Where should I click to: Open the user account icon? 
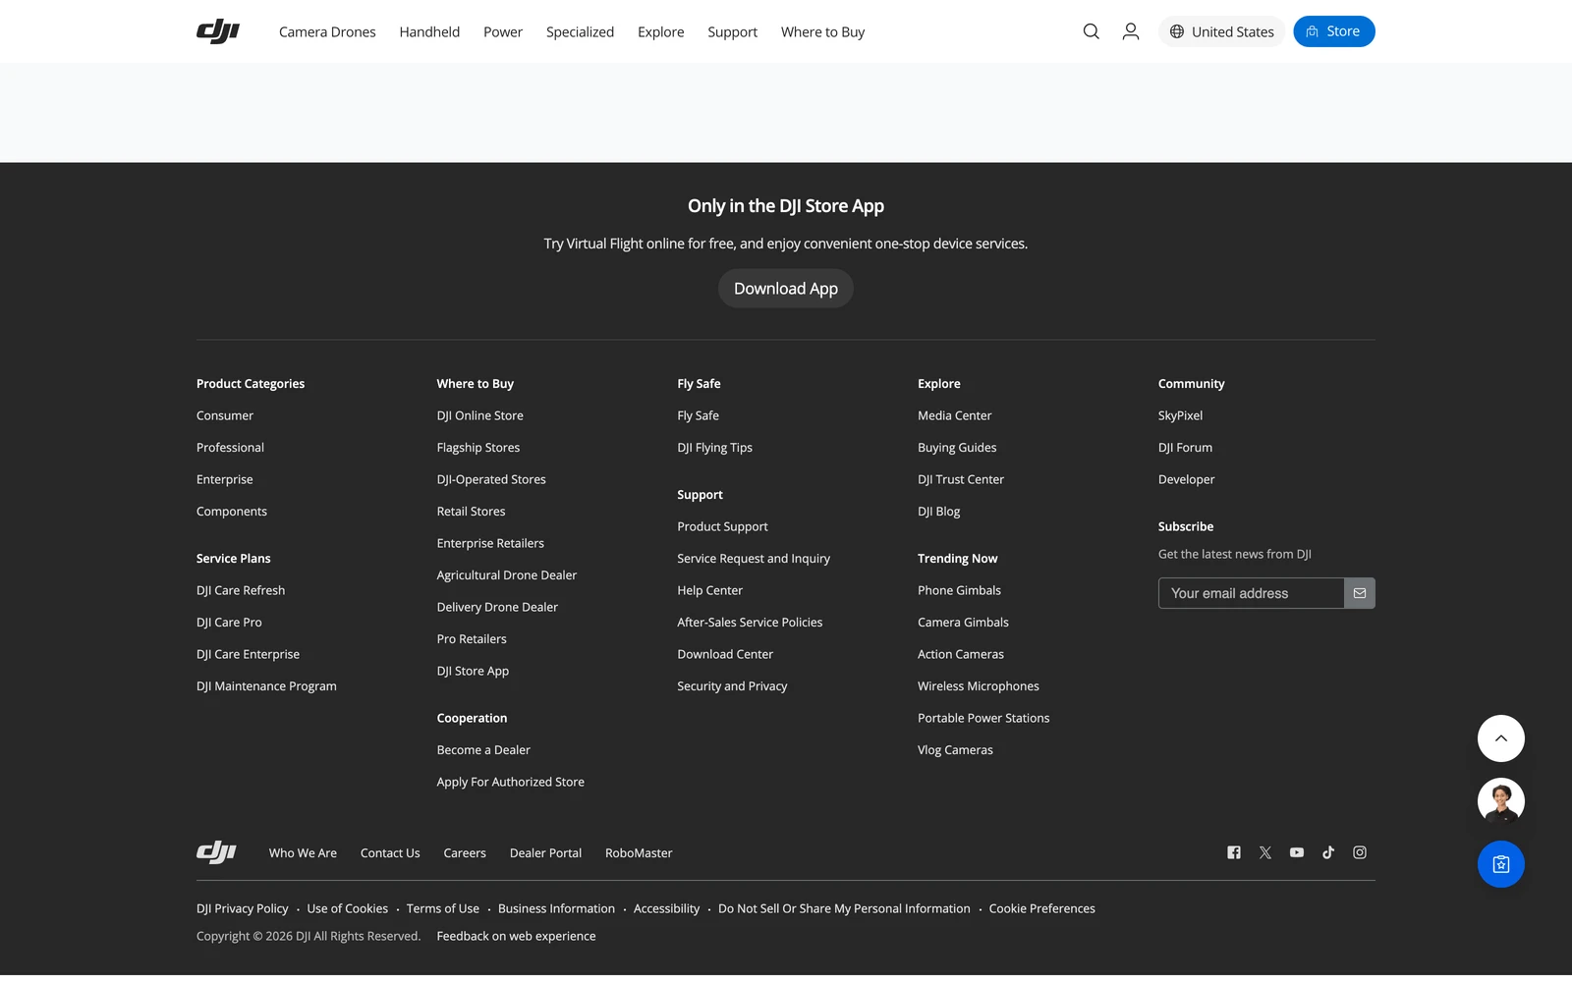(1131, 31)
